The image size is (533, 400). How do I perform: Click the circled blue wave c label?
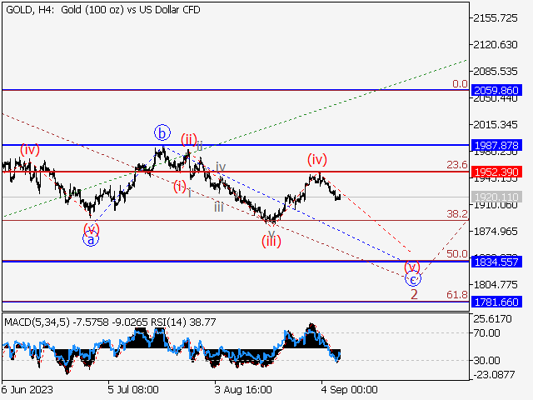413,280
